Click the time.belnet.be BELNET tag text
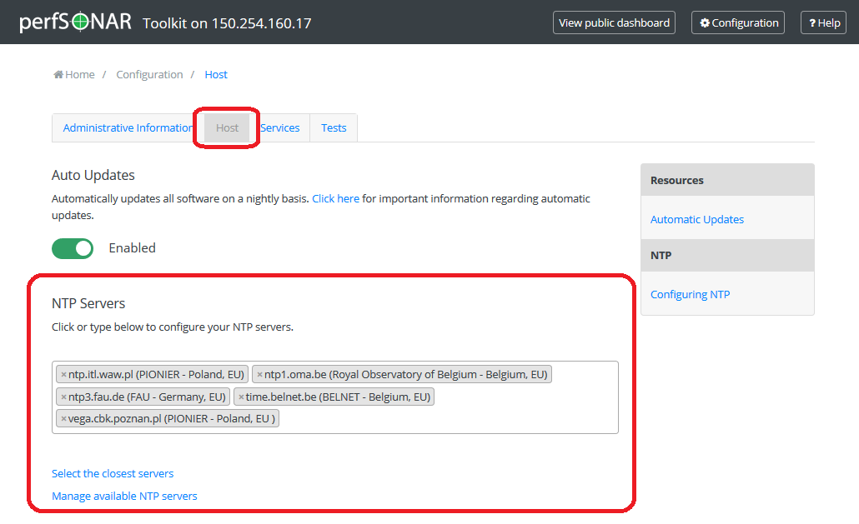Screen dimensions: 859x524 click(338, 397)
